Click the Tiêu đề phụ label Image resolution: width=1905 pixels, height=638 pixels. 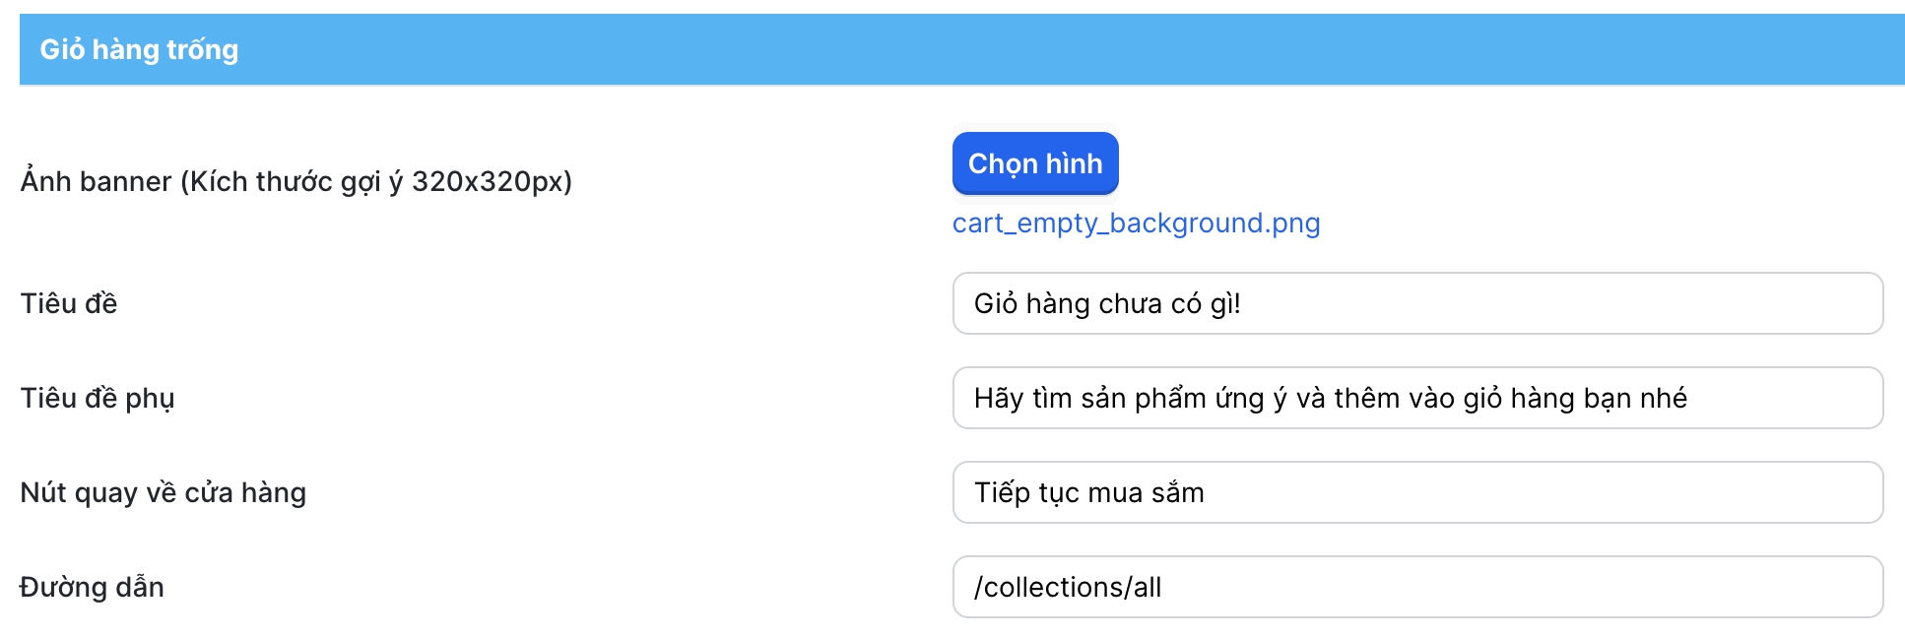click(98, 398)
